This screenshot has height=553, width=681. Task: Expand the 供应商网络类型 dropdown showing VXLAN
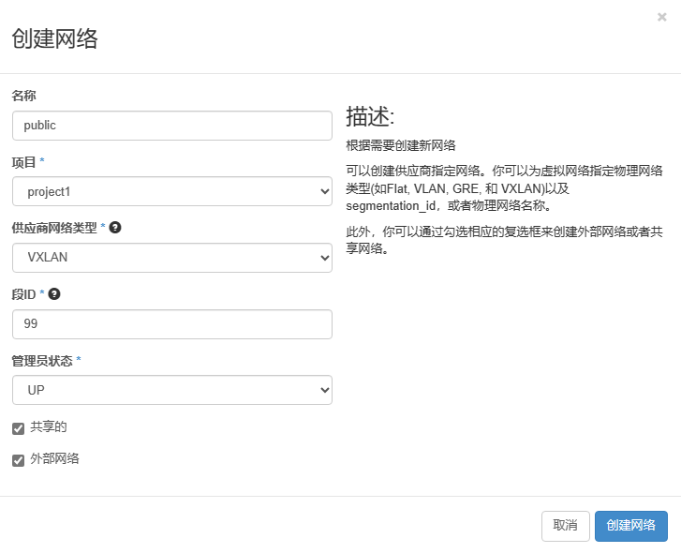point(172,258)
